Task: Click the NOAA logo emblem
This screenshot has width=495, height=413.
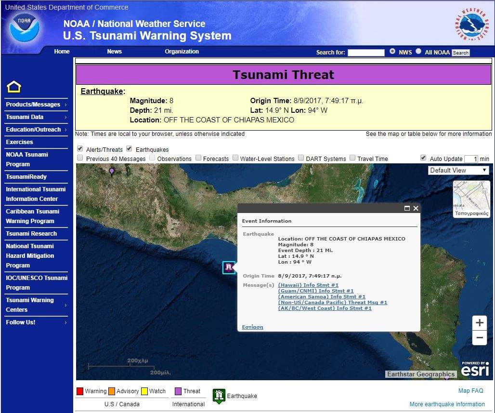Action: tap(24, 27)
